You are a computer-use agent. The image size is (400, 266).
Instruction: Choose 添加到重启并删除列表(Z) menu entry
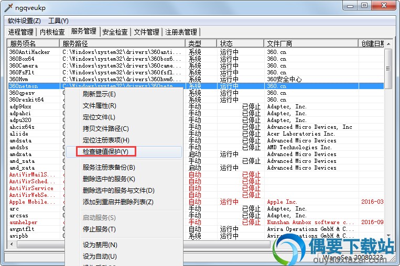coord(124,202)
